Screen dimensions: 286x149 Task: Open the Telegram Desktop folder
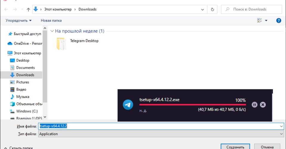tap(61, 44)
